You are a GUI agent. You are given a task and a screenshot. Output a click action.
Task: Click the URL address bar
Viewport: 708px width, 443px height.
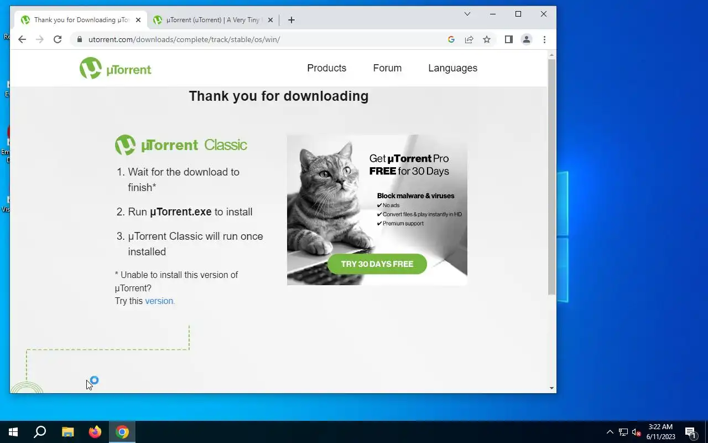(x=260, y=39)
